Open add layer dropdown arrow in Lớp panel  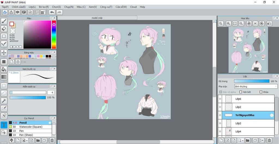[243, 141]
